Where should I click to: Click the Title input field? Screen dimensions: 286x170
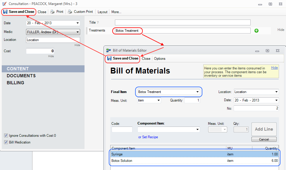[182, 22]
